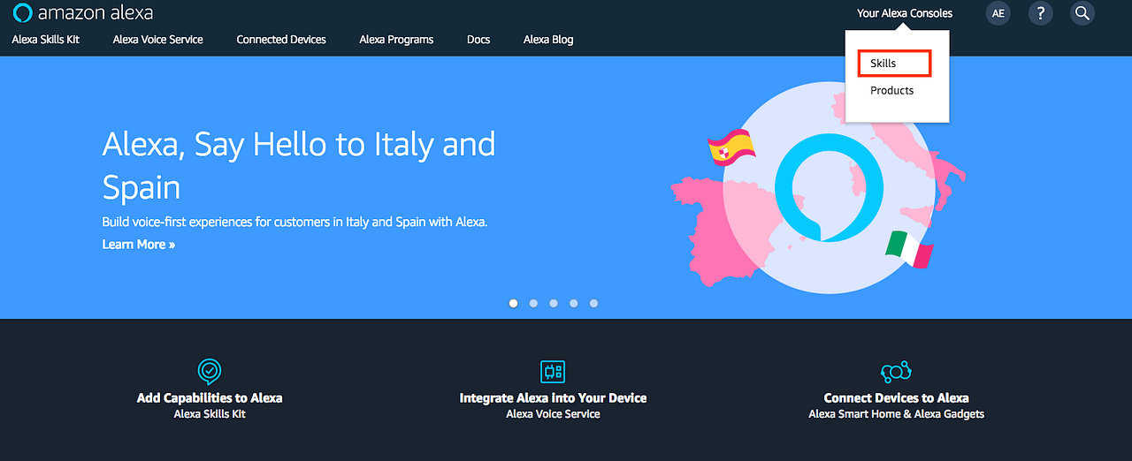Open the Alexa Programs nav item

point(396,40)
